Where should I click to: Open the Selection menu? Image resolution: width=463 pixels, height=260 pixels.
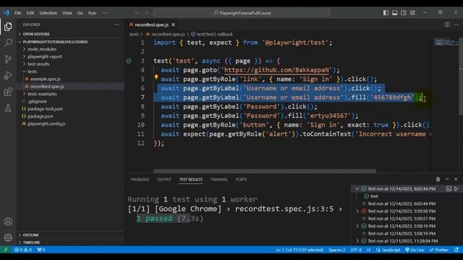coord(48,13)
